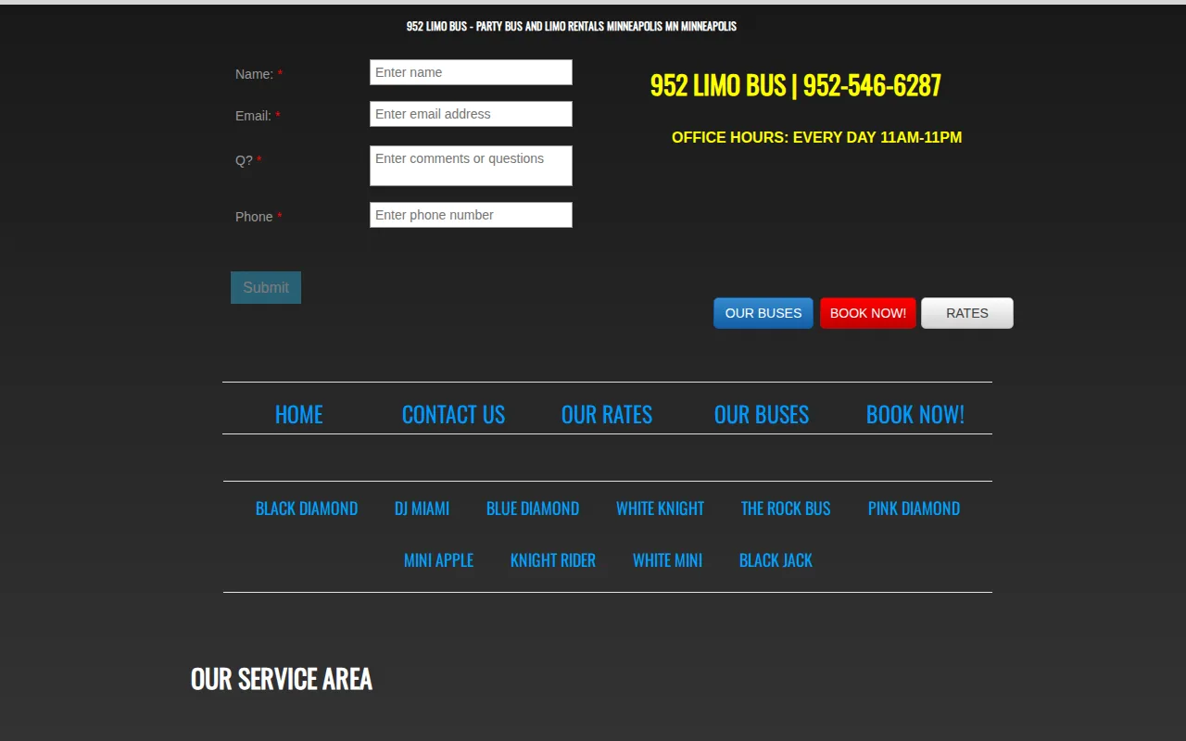Choose BOOK NOW! in the navigation bar
Screen dimensions: 1186x741
point(915,414)
